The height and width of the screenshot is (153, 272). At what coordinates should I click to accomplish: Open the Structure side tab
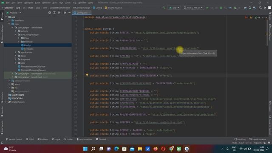[x=2, y=97]
